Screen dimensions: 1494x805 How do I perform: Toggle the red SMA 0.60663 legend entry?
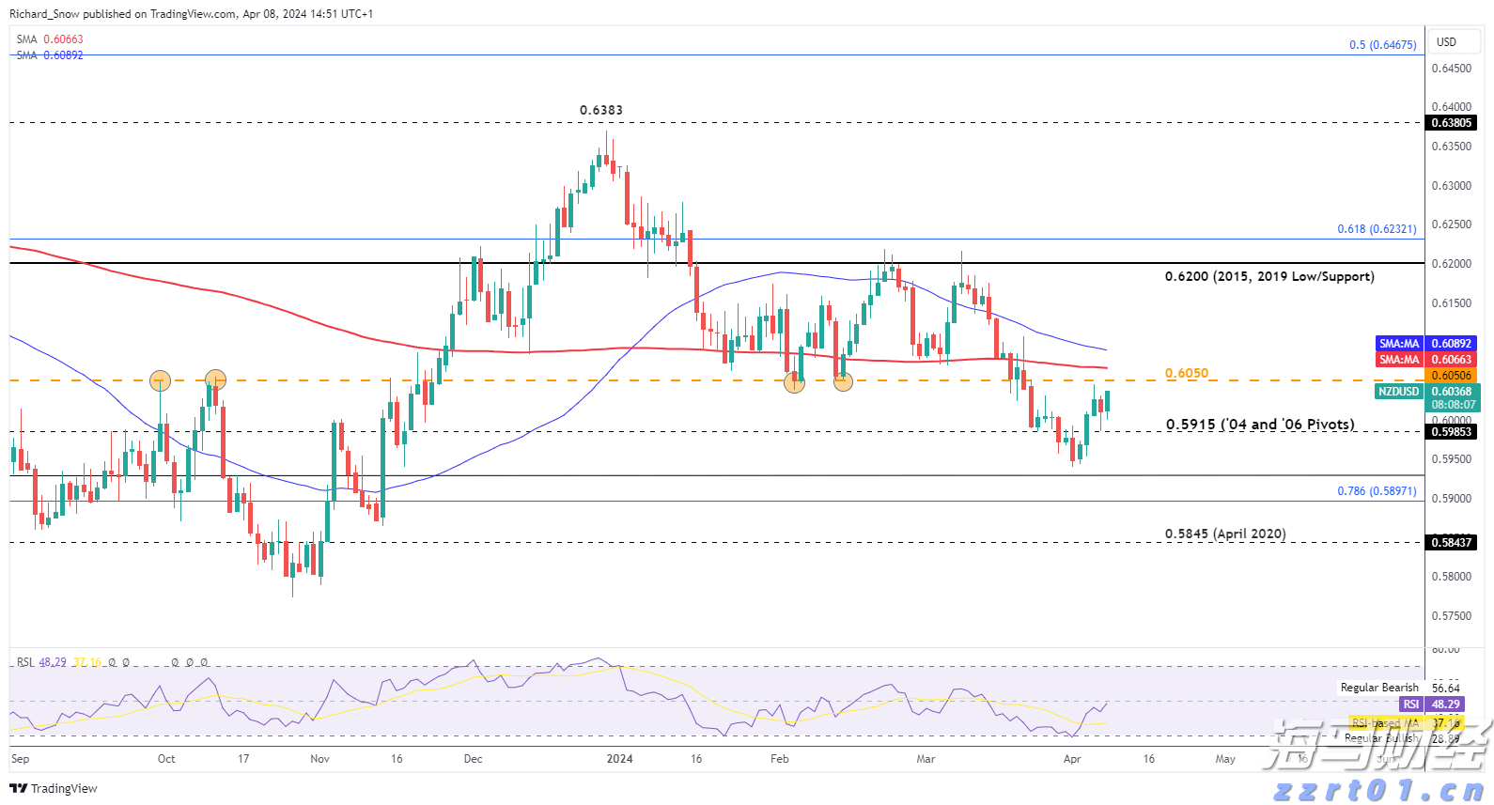50,39
